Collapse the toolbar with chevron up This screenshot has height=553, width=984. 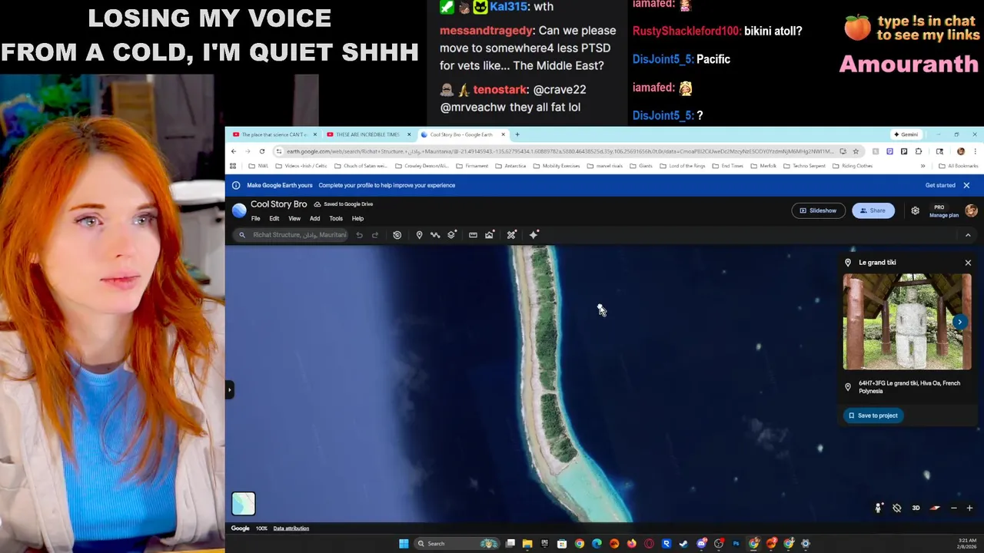[x=968, y=235]
